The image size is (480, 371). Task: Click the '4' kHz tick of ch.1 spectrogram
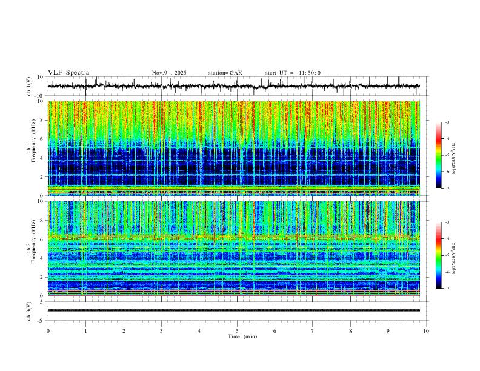[x=42, y=158]
